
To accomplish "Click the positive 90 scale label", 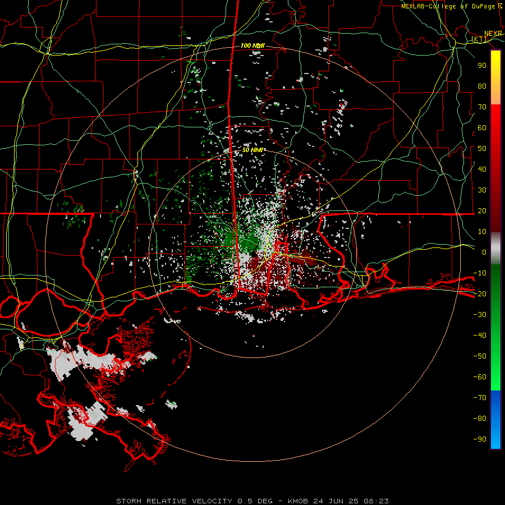I will 482,66.
